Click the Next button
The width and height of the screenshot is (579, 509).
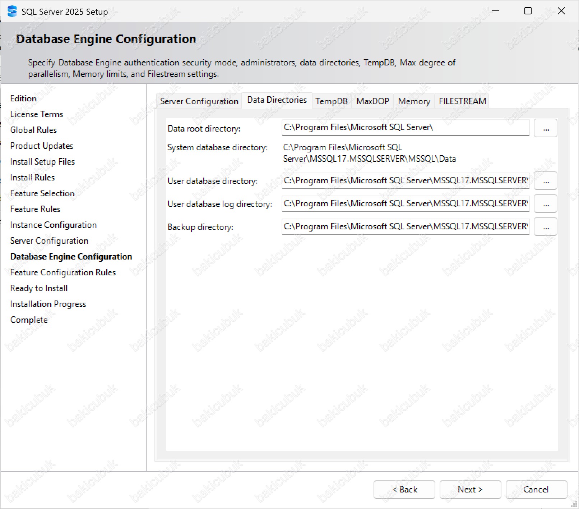(x=470, y=490)
